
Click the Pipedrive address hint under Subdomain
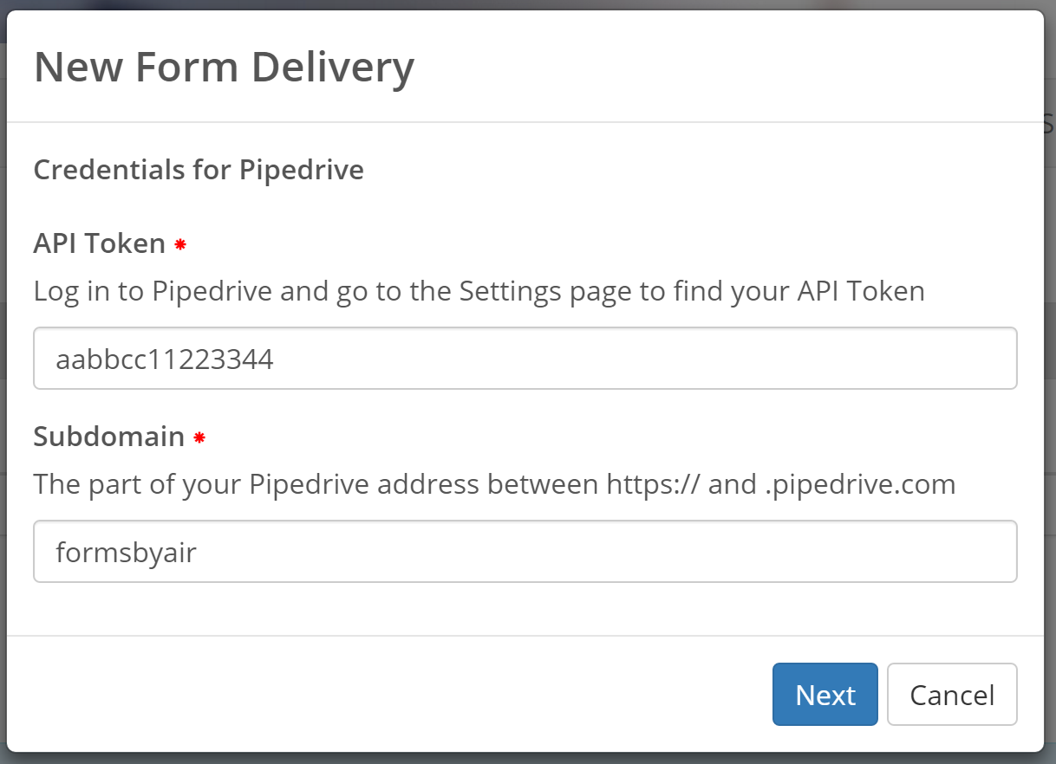pos(494,483)
